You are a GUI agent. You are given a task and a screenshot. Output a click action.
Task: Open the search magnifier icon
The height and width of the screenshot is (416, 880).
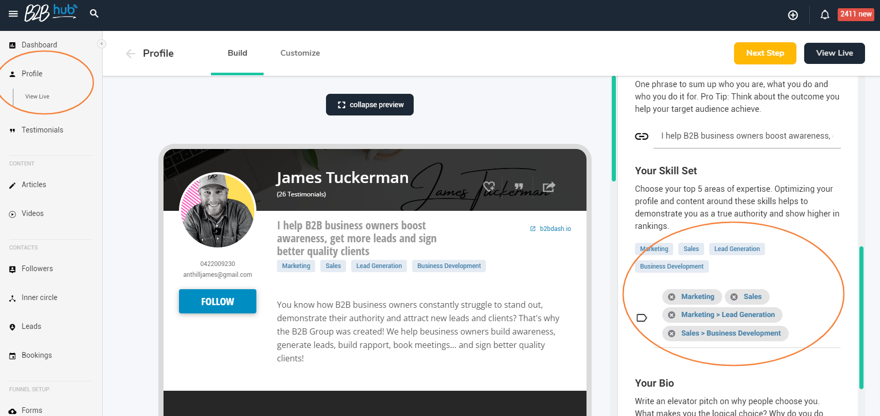pos(94,13)
